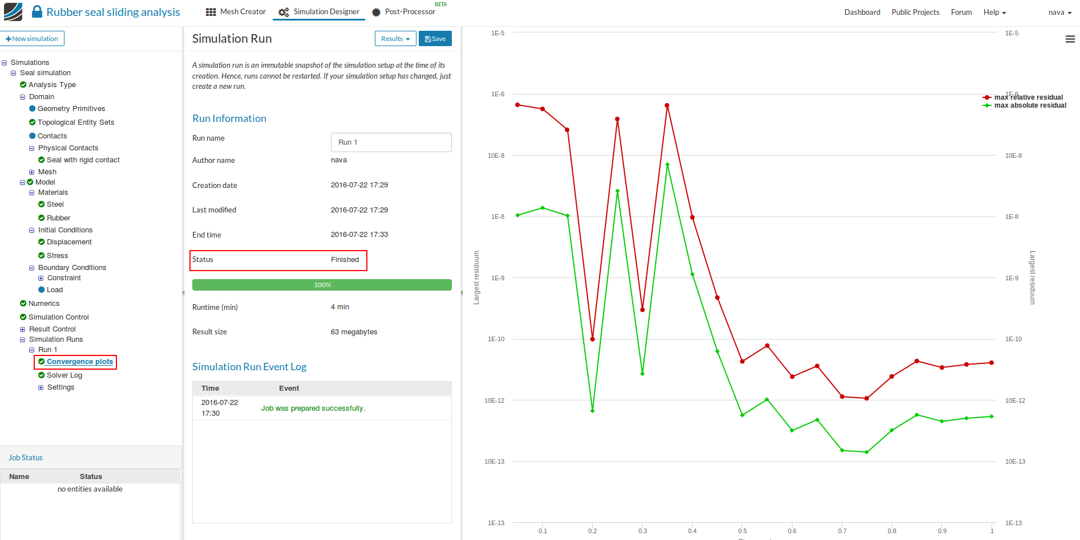The image size is (1080, 540).
Task: Click the green check beside Solver Log
Action: click(x=42, y=375)
